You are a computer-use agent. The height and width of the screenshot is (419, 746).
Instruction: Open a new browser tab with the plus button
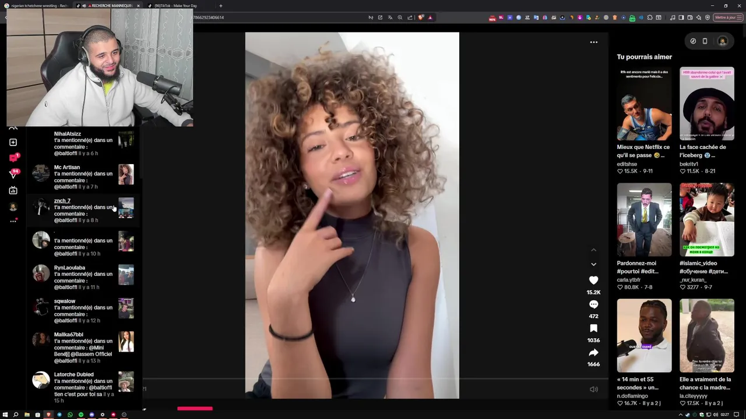(220, 6)
